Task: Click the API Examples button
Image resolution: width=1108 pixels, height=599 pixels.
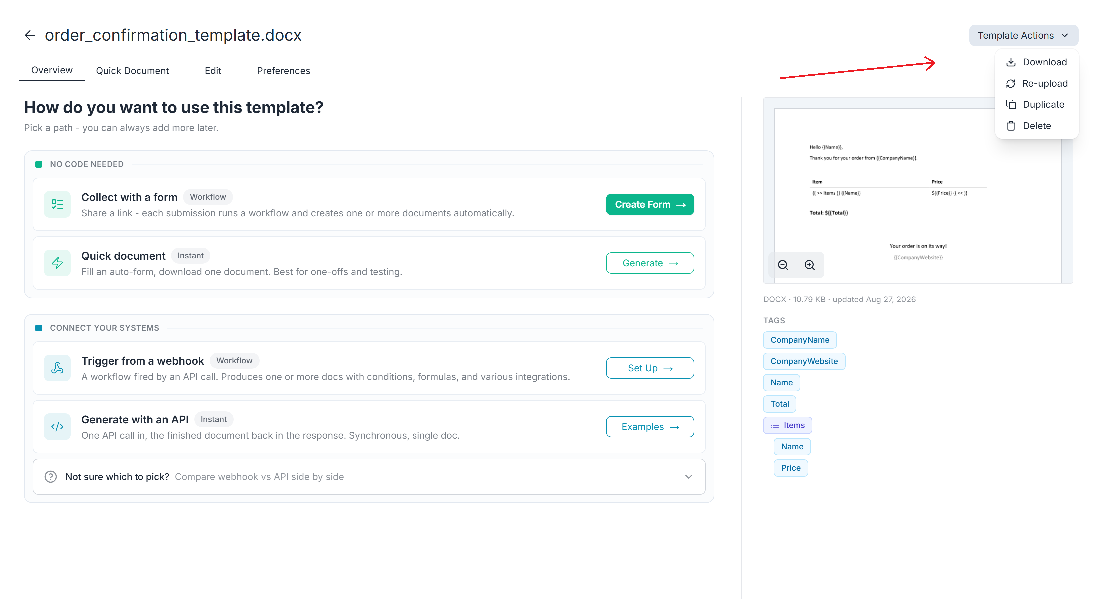Action: point(650,427)
